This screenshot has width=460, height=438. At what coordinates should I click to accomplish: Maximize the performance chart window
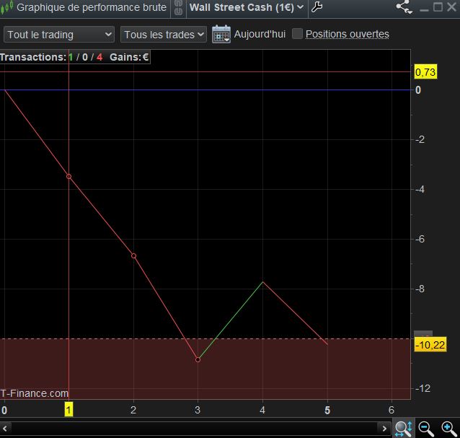(438, 7)
